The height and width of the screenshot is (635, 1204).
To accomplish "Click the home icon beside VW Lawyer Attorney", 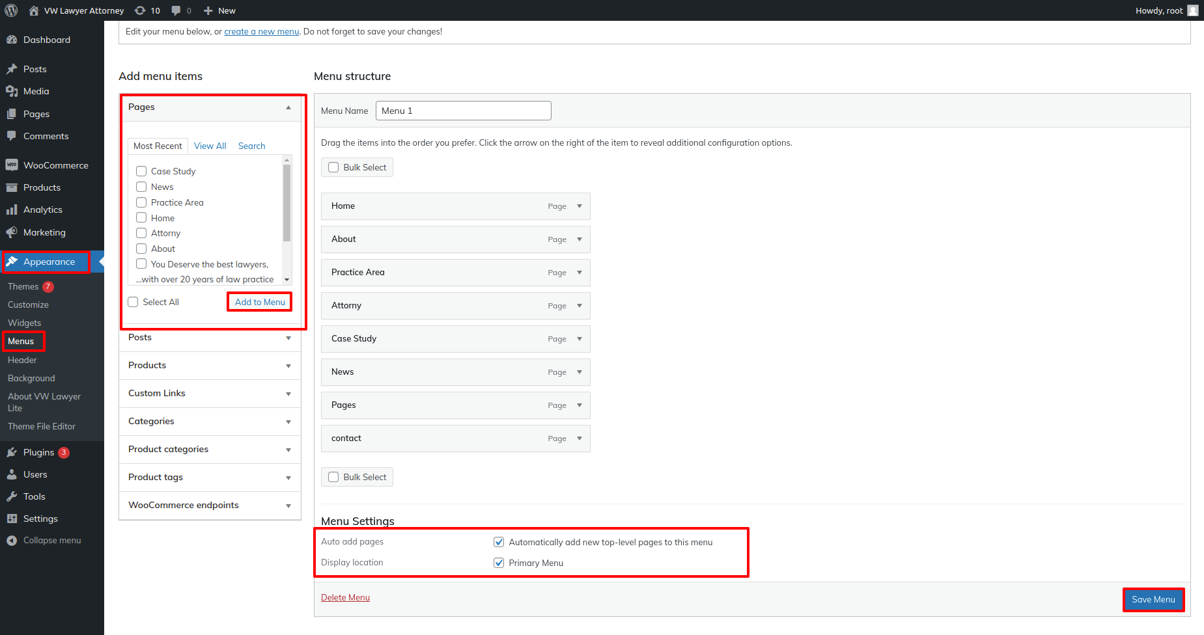I will pyautogui.click(x=34, y=10).
